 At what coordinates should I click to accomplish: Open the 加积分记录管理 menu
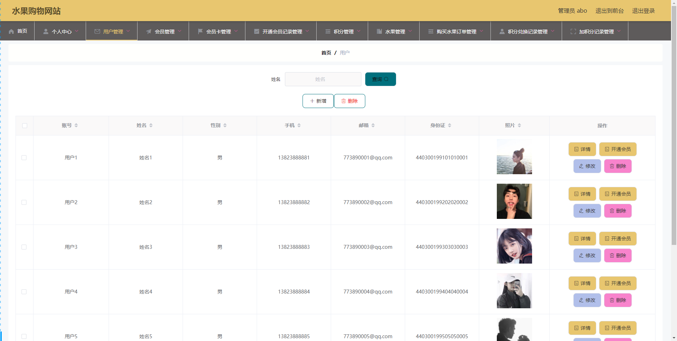pos(595,31)
